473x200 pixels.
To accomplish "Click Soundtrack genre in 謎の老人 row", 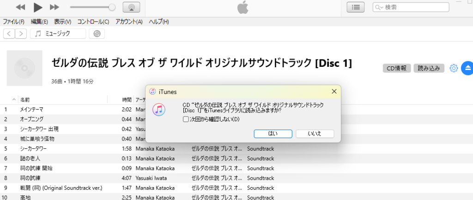I will click(x=261, y=159).
